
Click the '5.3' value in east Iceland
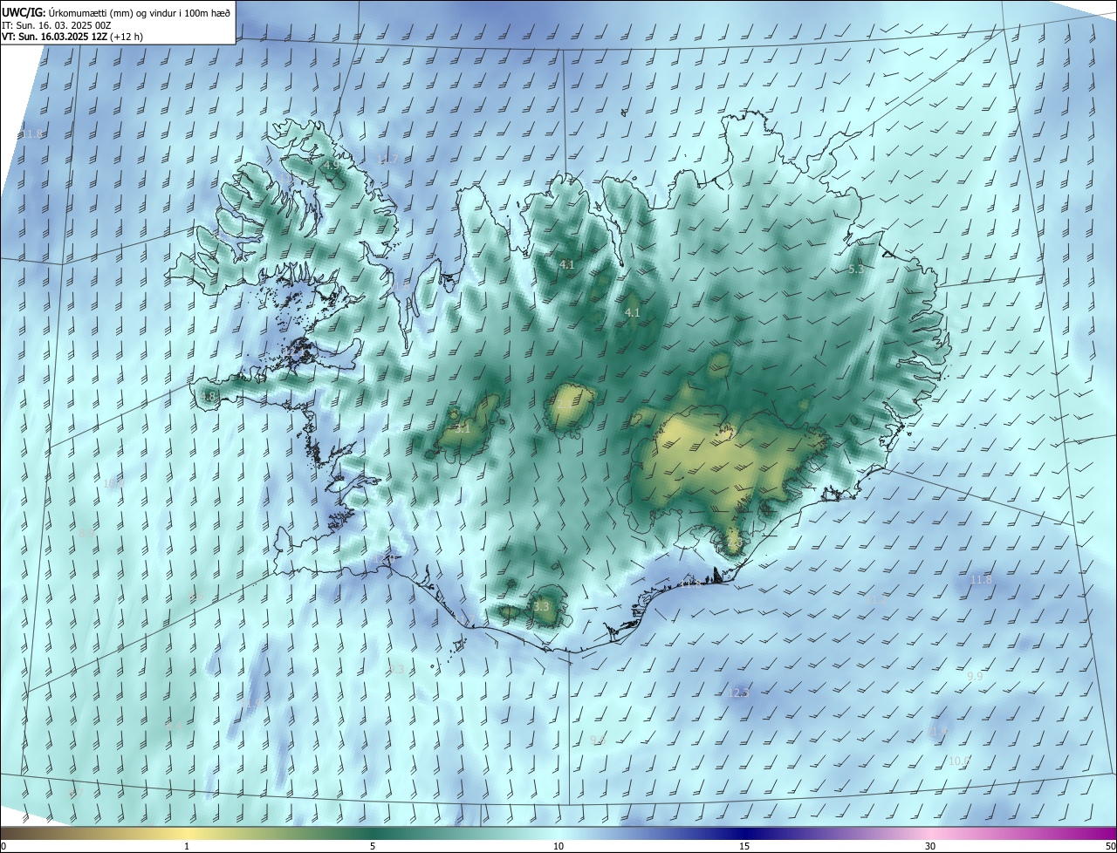856,270
